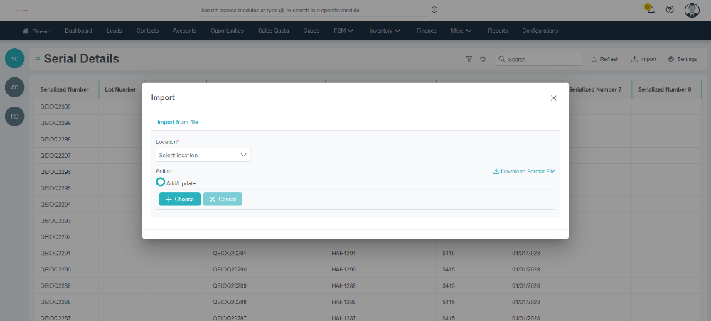This screenshot has height=321, width=711.
Task: Expand the FSM menu dropdown
Action: pyautogui.click(x=343, y=31)
